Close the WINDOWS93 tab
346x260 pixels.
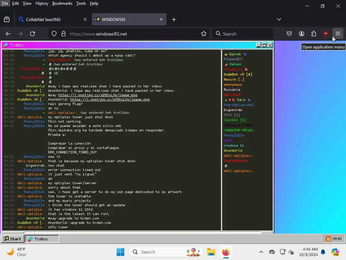[x=161, y=19]
